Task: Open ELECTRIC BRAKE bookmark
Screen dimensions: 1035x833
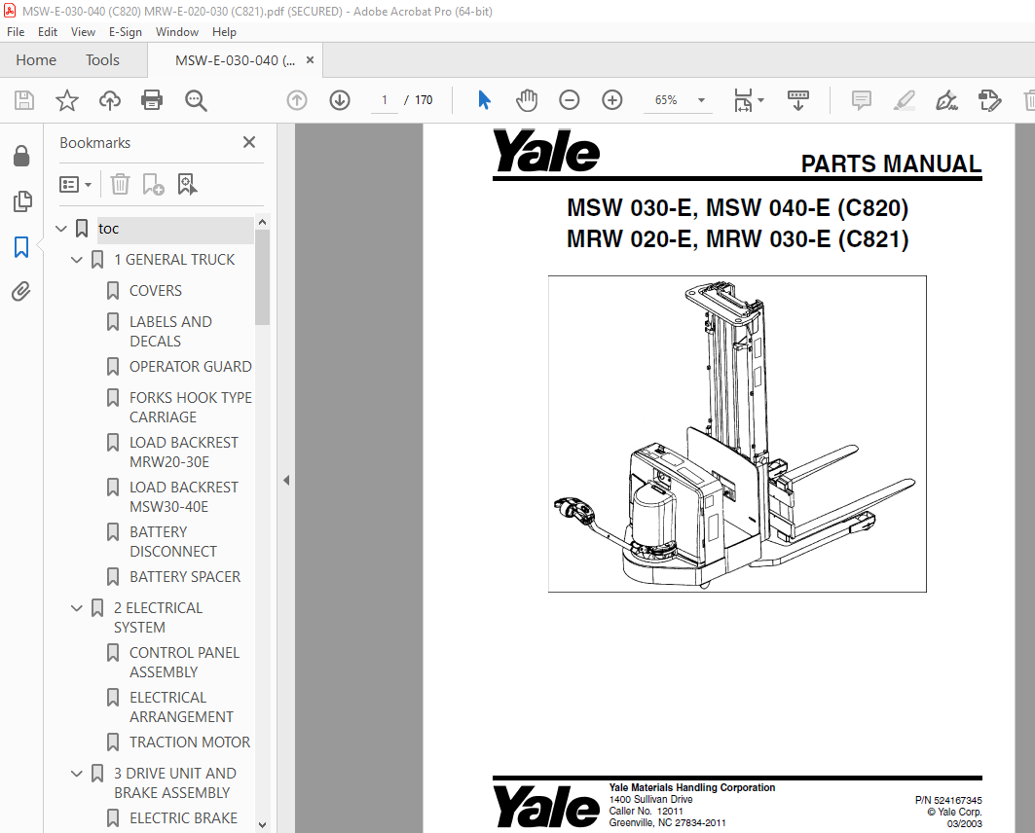Action: tap(183, 818)
